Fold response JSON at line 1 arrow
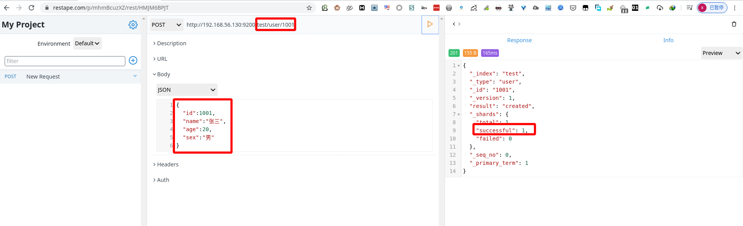 click(x=459, y=66)
